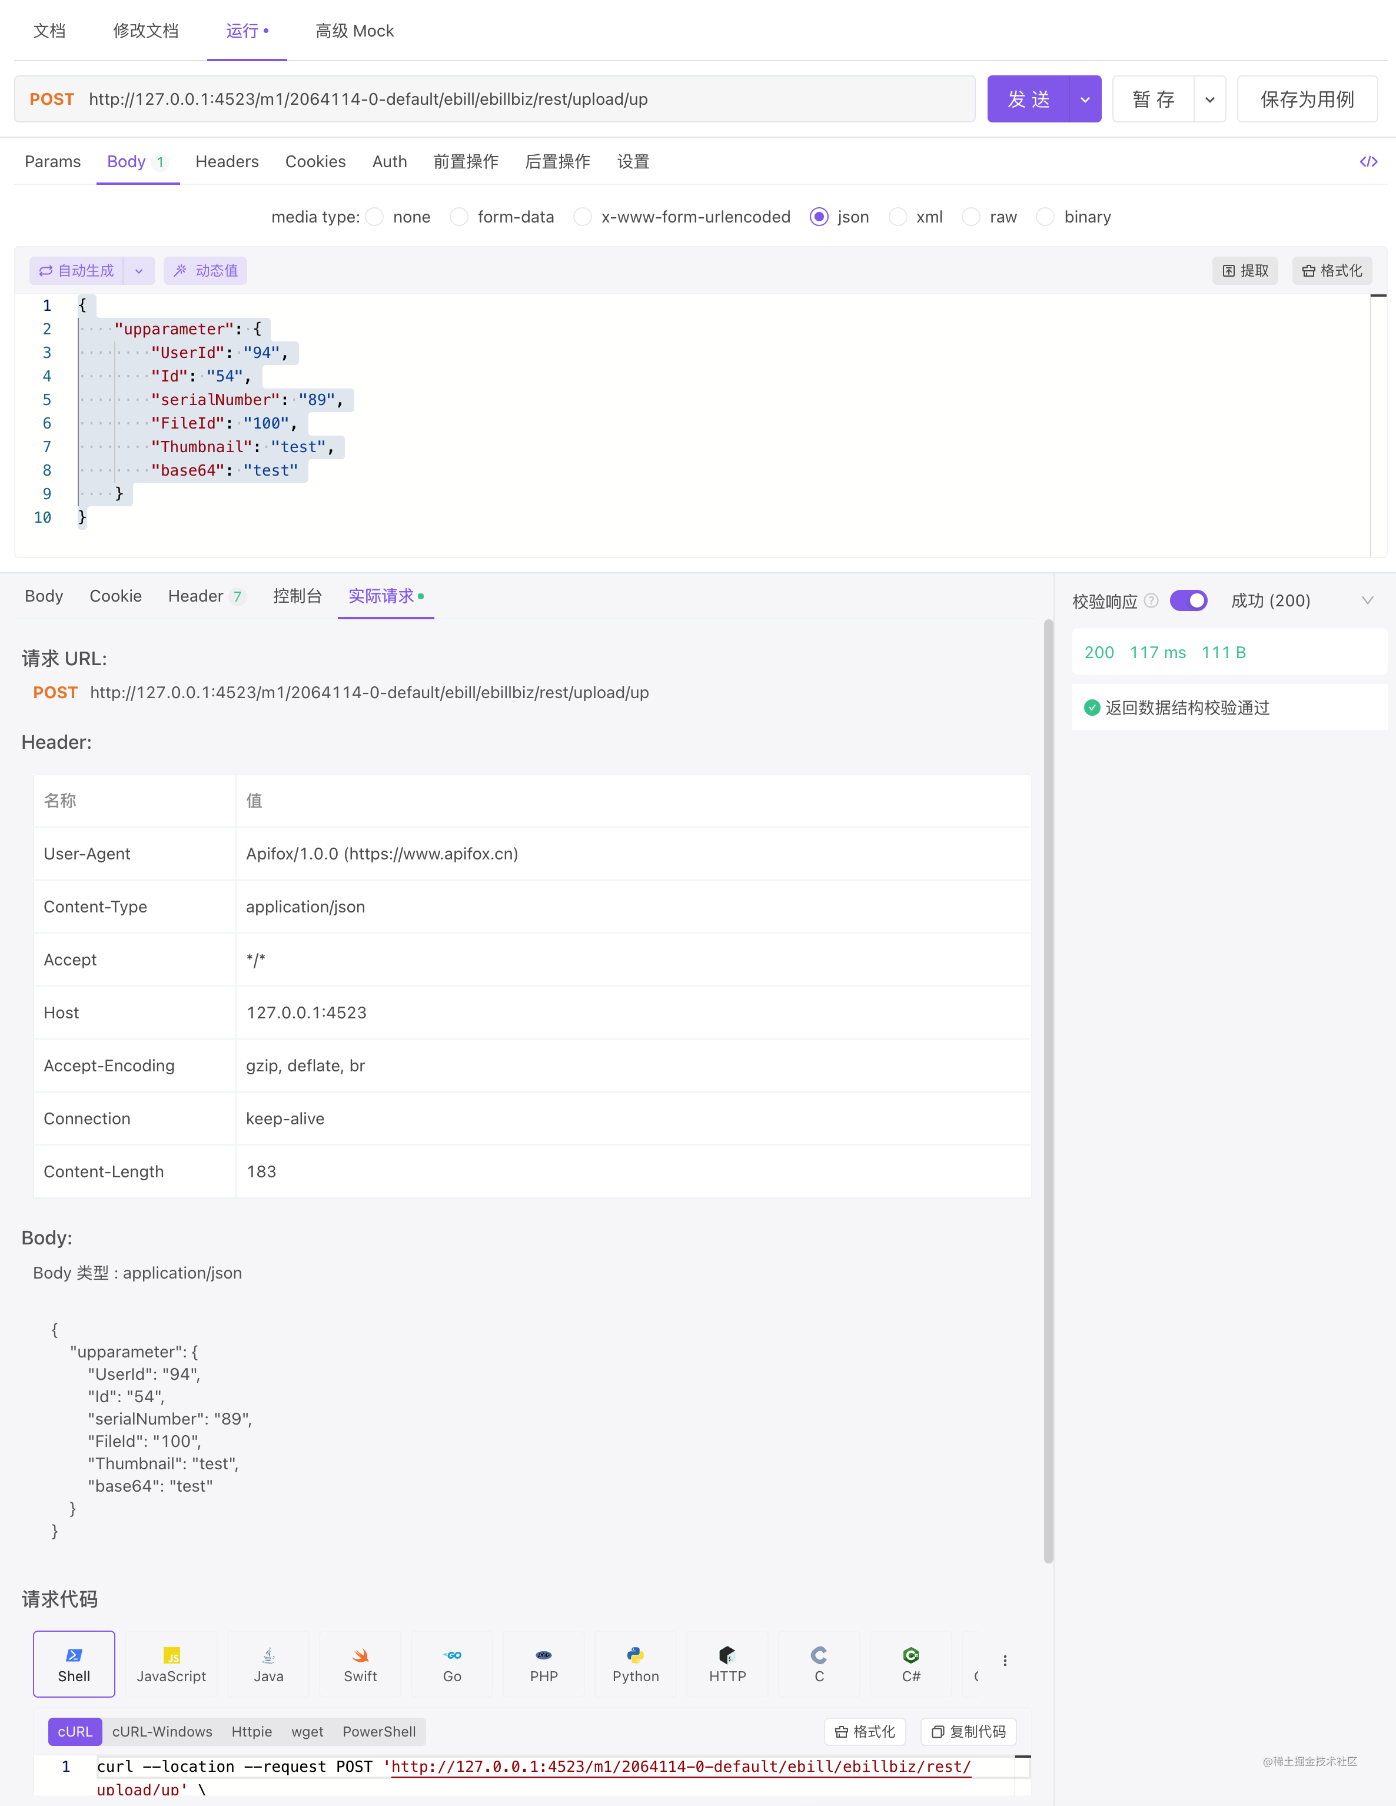Click 保存为用例 button
The height and width of the screenshot is (1806, 1396).
[1307, 99]
